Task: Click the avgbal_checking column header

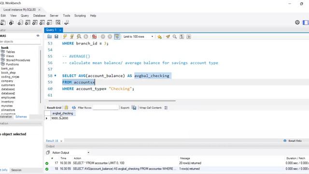Action: click(63, 113)
